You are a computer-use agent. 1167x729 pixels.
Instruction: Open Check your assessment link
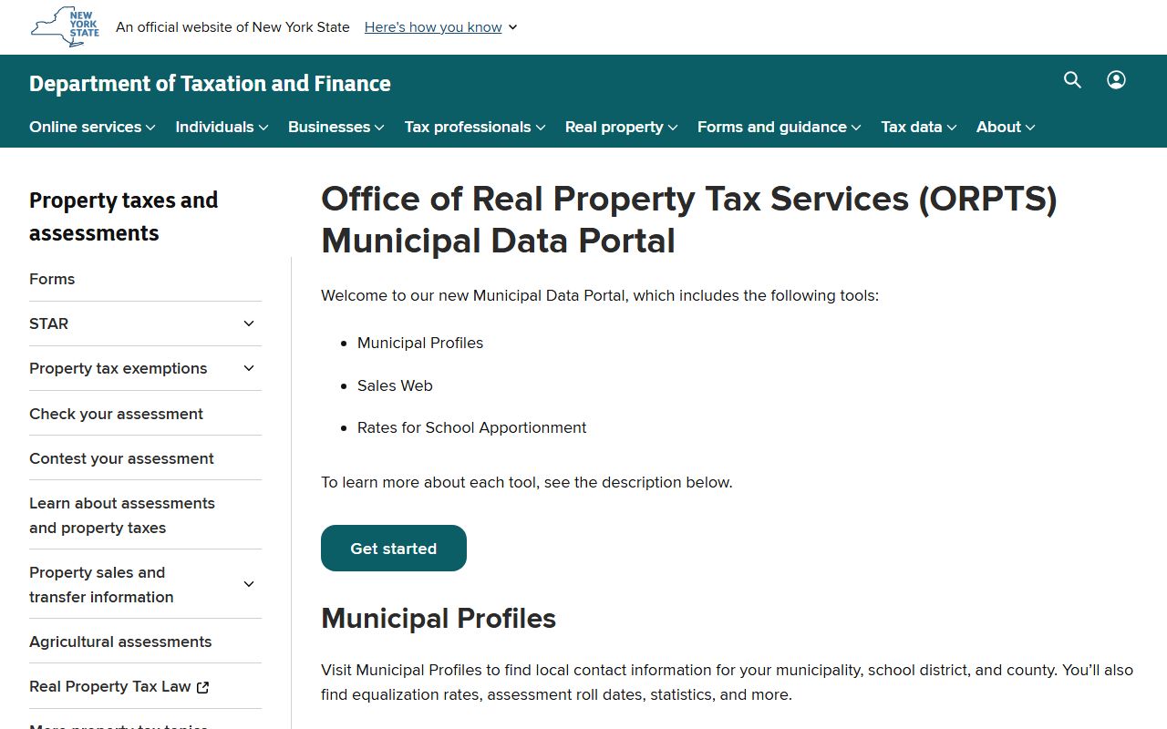coord(116,414)
